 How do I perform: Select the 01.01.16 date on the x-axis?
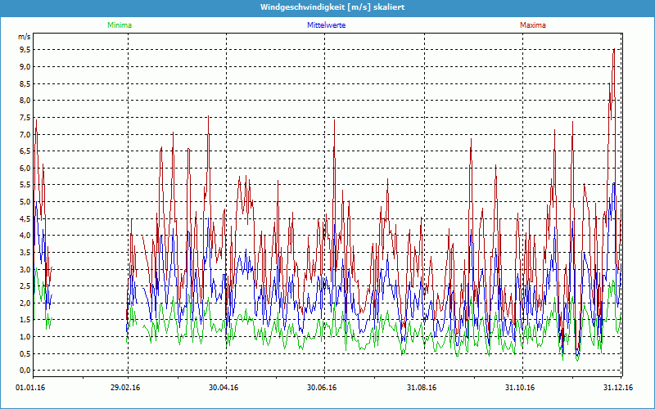coord(30,388)
